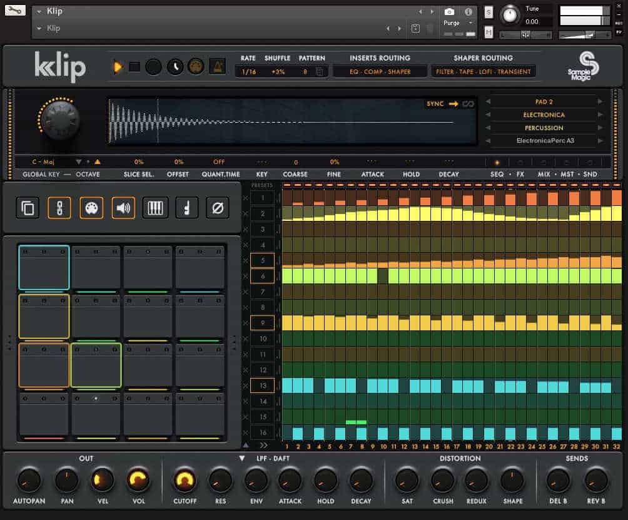
Task: Select the FX tab
Action: (520, 174)
